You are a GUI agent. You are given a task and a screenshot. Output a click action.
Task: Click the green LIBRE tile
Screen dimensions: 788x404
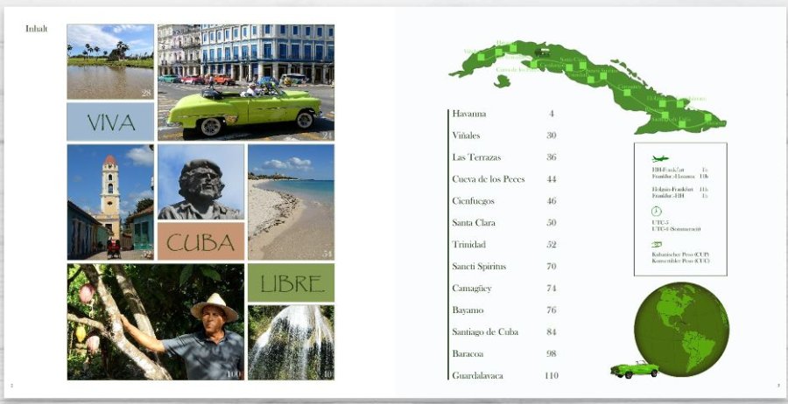click(291, 283)
